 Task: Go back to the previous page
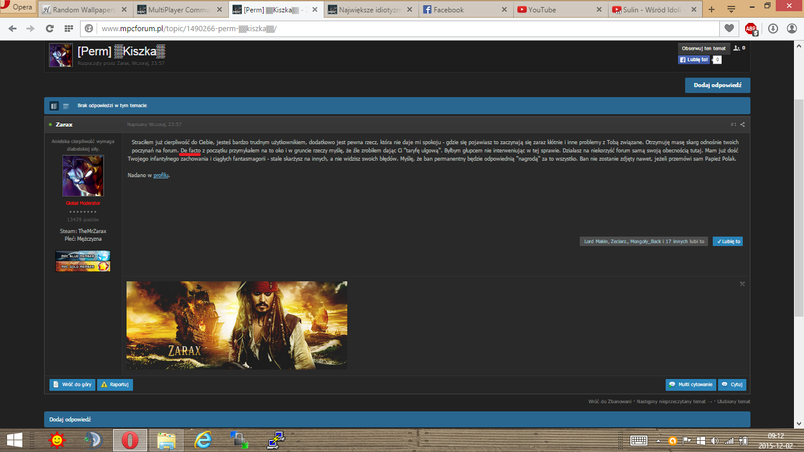[x=13, y=28]
